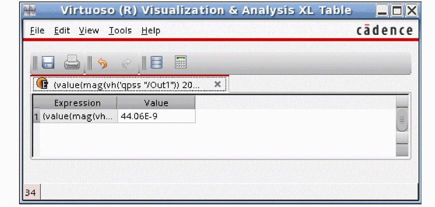Screen dimensions: 435x207
Task: Click the Save (floppy disk) toolbar icon
Action: click(48, 63)
